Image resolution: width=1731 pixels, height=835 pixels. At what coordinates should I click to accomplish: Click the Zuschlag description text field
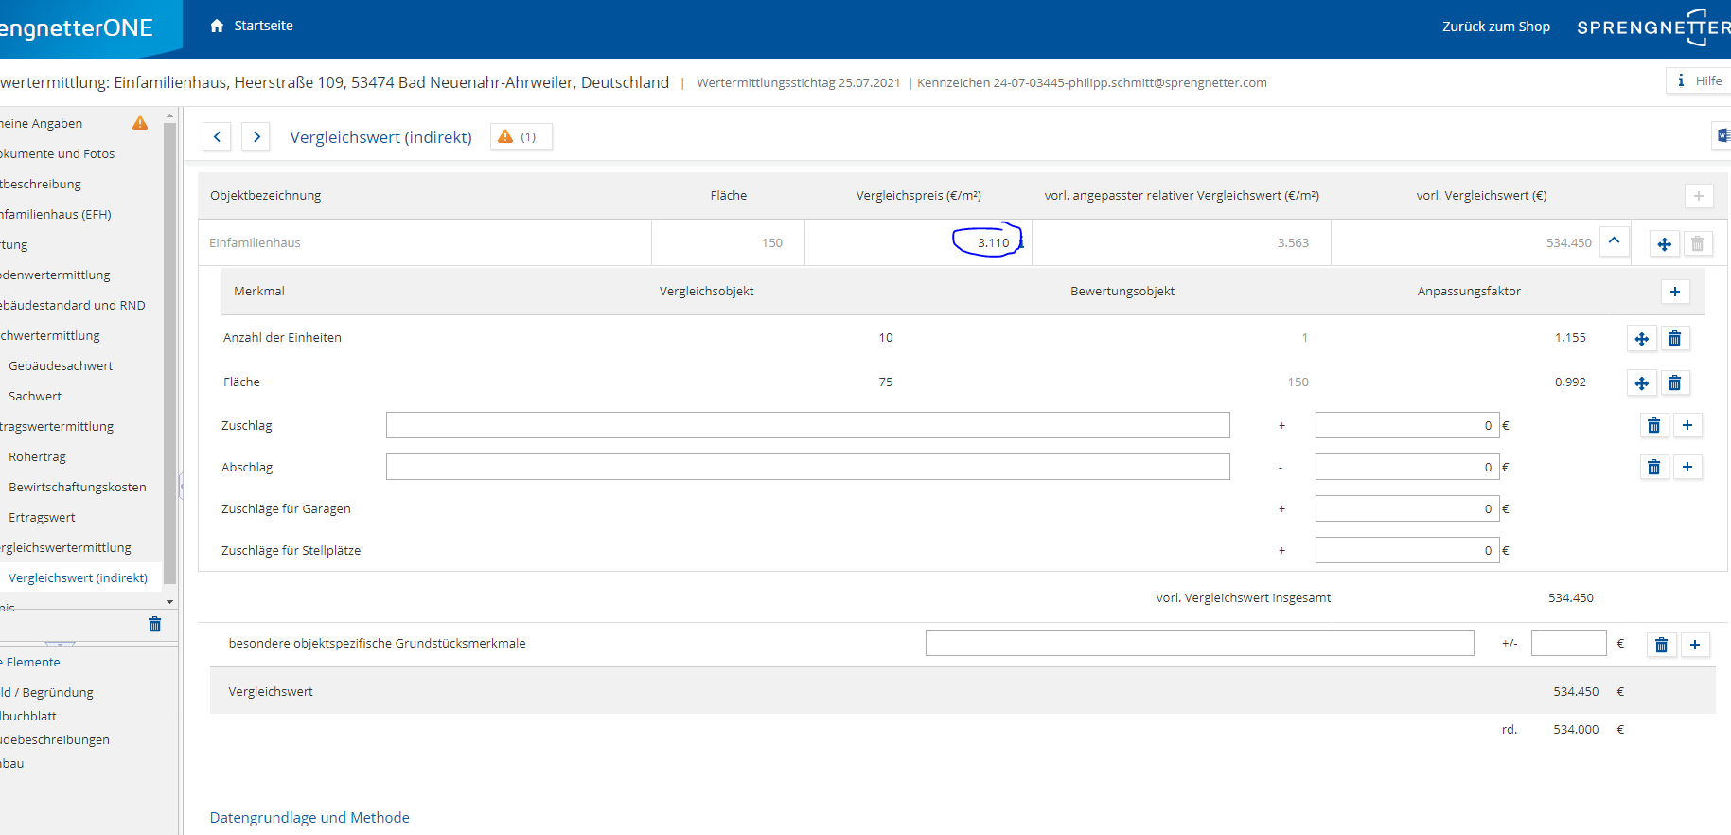[x=807, y=426]
